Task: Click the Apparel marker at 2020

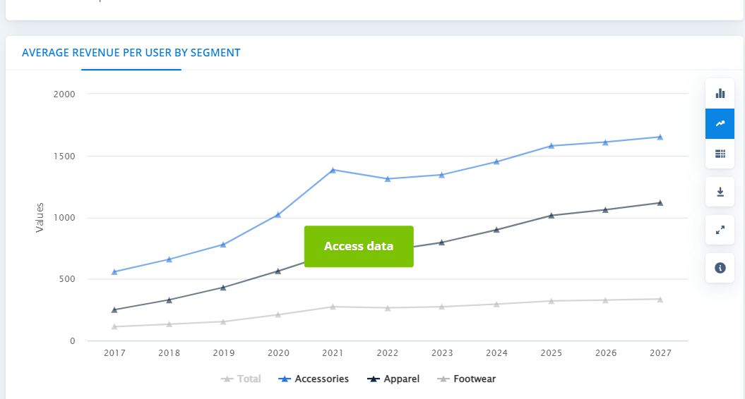Action: 278,271
